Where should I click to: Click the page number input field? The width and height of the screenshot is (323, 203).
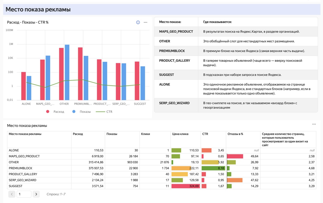pyautogui.click(x=24, y=194)
